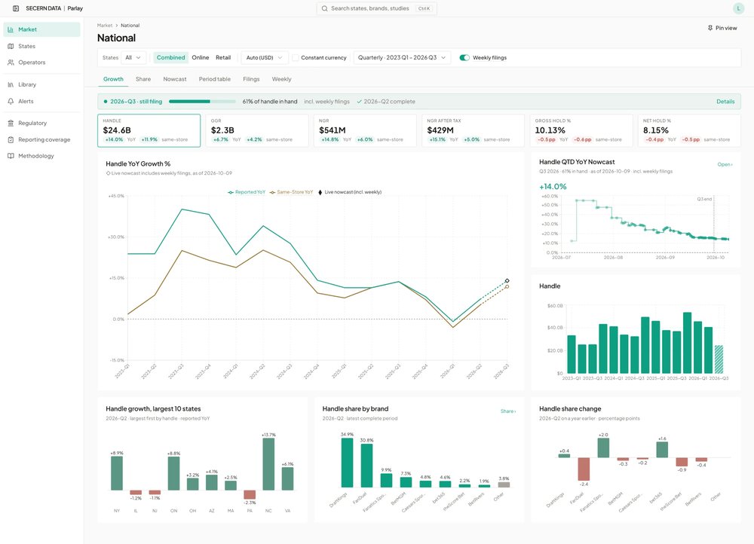Viewport: 754px width, 544px height.
Task: Toggle the Same-Store YoY legend series
Action: (x=291, y=192)
